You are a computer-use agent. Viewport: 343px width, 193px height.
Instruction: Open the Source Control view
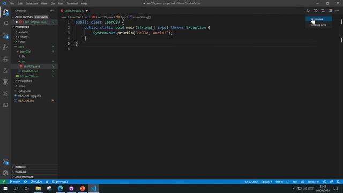5,35
